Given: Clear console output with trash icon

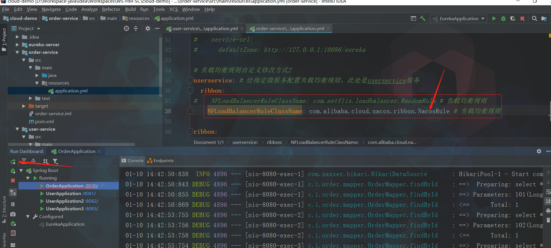Looking at the screenshot, I should coord(548,220).
